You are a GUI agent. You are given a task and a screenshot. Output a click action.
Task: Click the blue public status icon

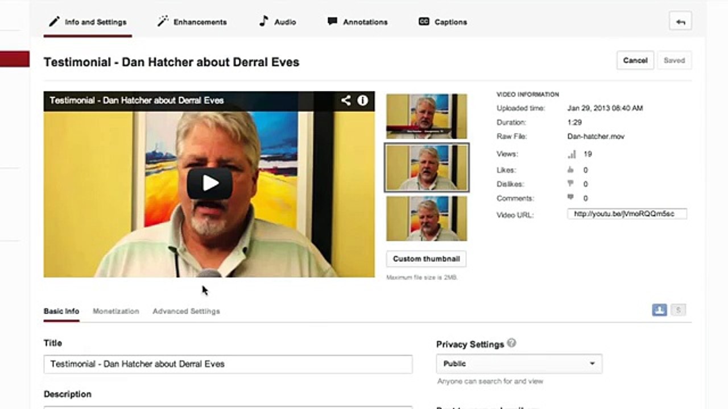tap(660, 310)
